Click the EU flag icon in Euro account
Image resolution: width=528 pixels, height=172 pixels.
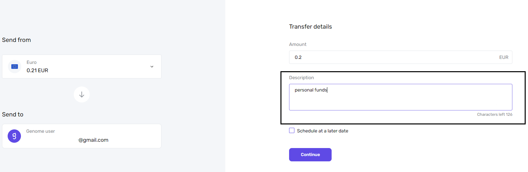point(15,67)
